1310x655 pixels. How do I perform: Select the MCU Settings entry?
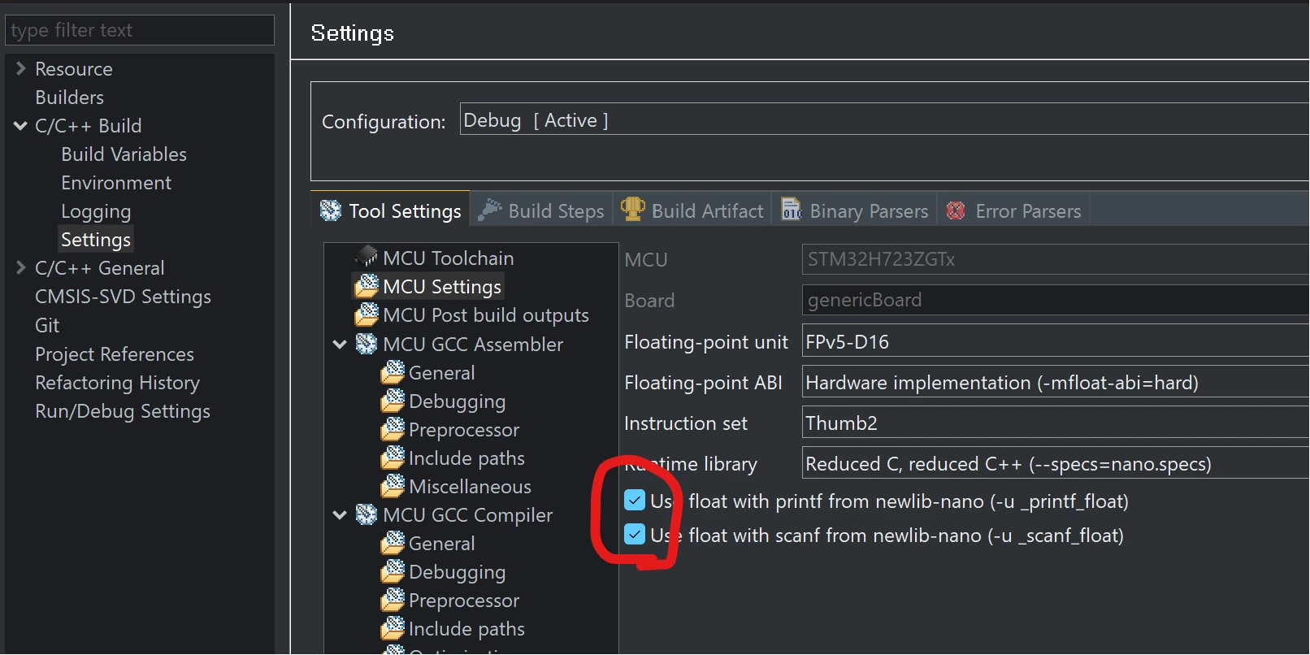tap(442, 286)
